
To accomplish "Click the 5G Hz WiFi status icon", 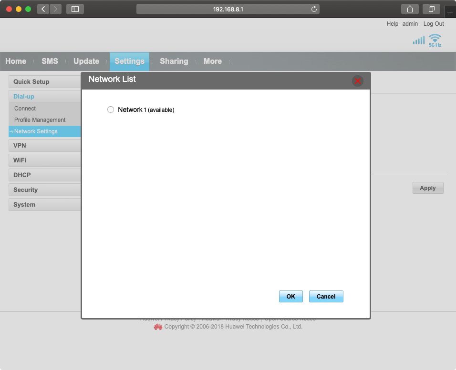I will 434,40.
